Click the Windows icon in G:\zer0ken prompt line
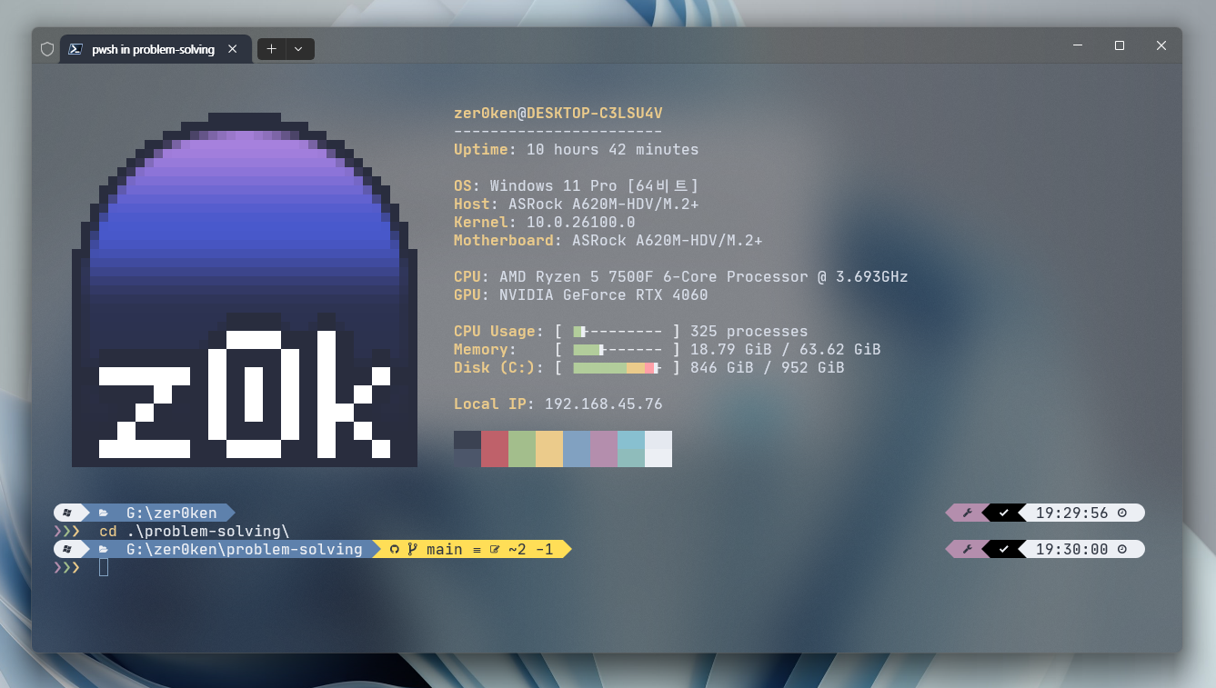This screenshot has width=1216, height=688. [x=67, y=513]
